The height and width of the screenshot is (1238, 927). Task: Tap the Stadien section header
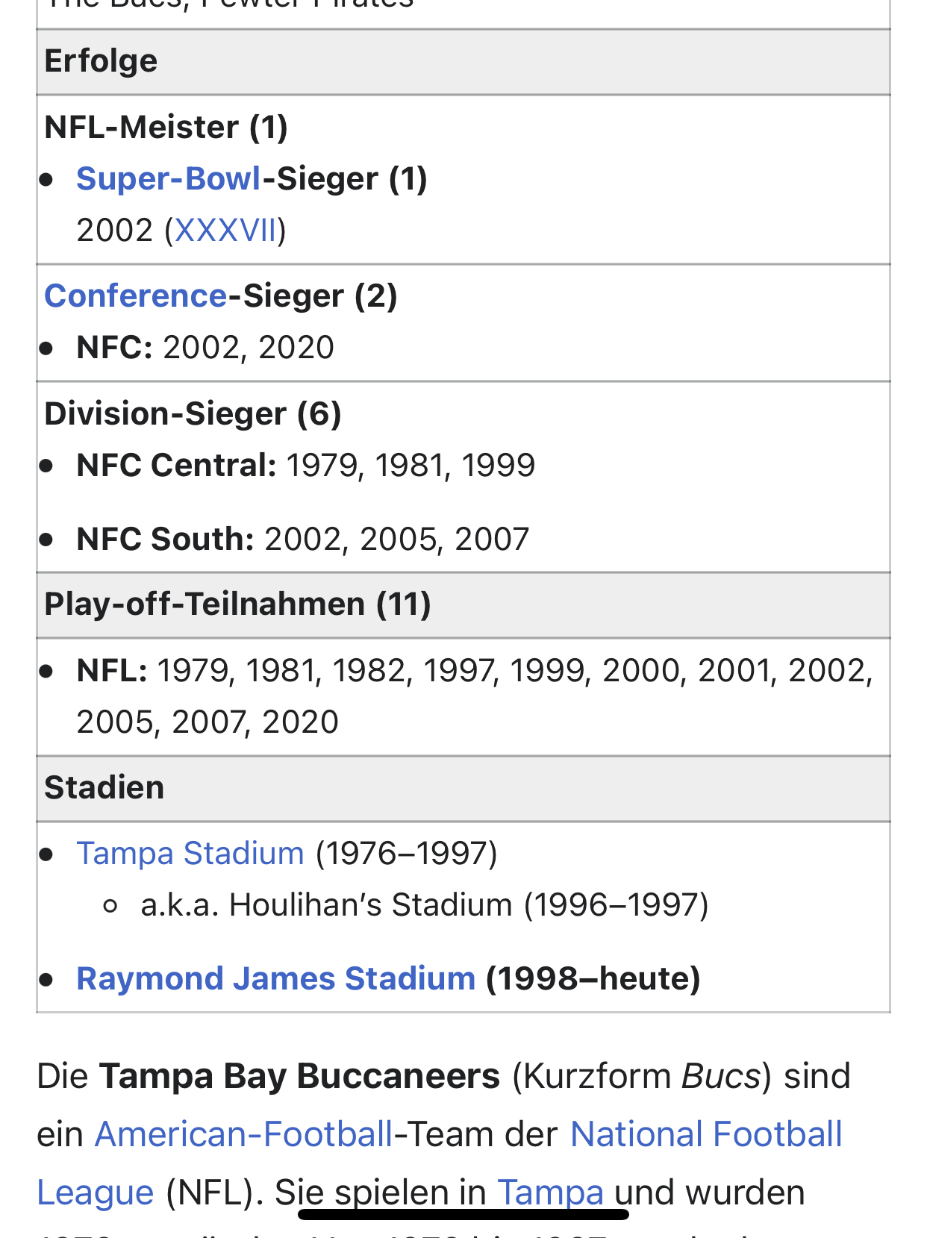(104, 788)
